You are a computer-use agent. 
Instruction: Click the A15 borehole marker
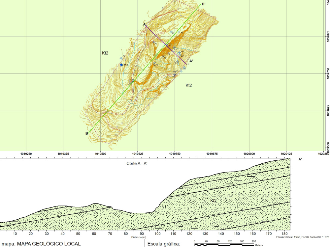coord(169,53)
